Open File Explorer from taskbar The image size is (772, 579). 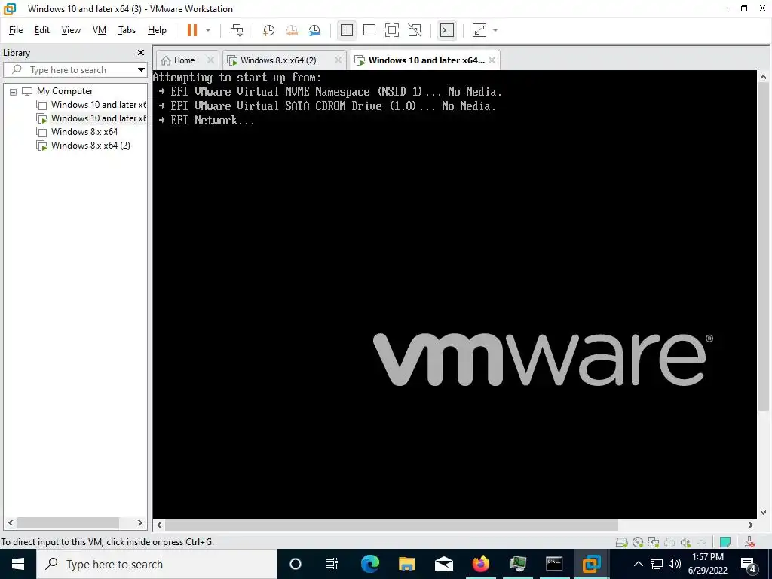pos(406,564)
